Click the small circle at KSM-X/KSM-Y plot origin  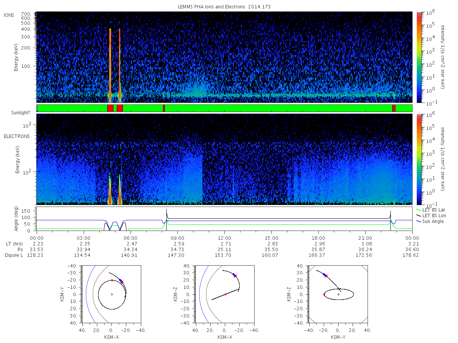click(x=111, y=294)
